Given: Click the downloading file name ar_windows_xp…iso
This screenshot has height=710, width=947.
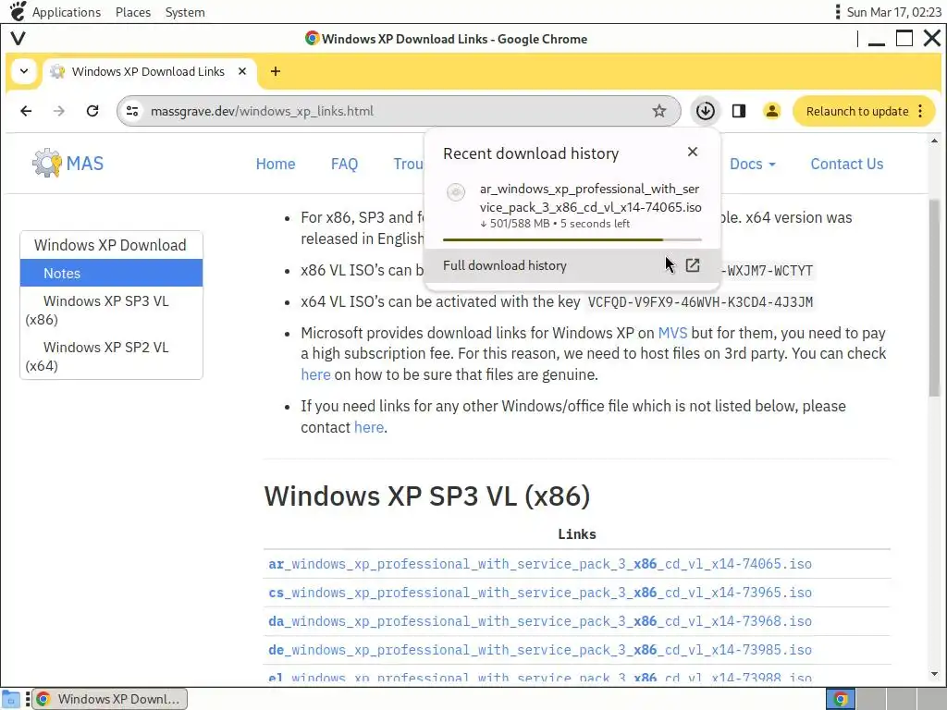Looking at the screenshot, I should (590, 198).
